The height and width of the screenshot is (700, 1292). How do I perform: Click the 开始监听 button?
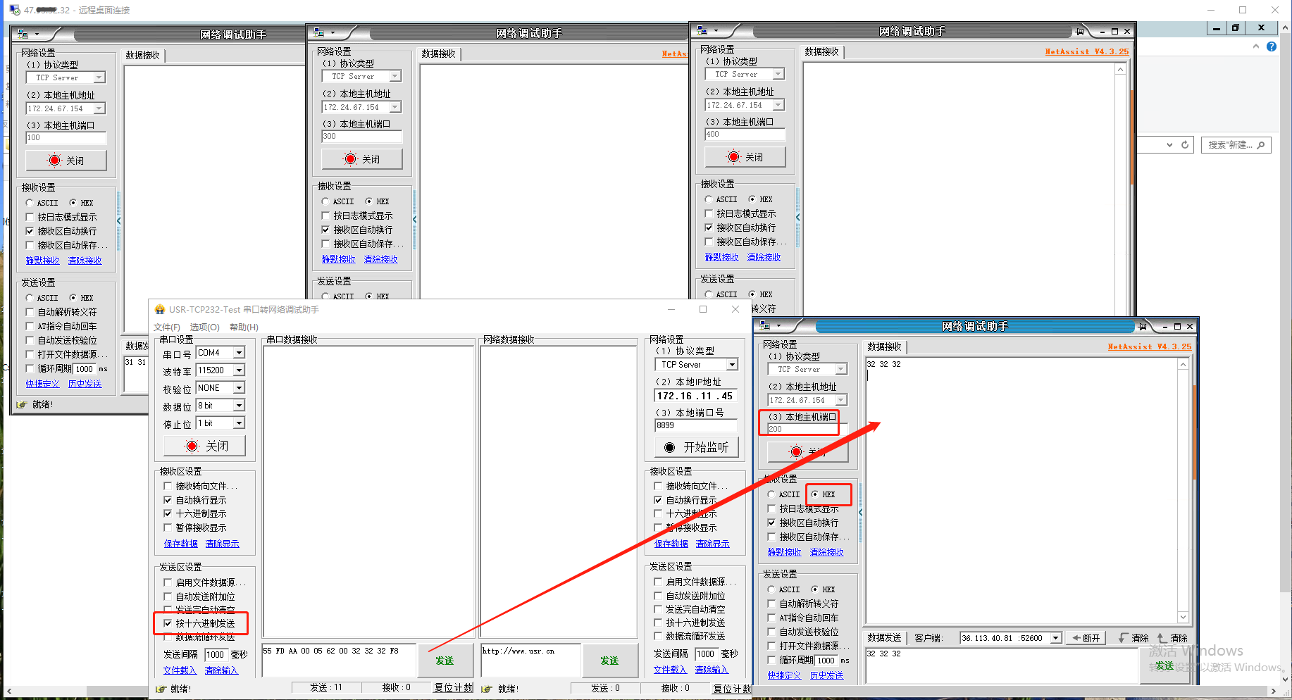pyautogui.click(x=696, y=447)
